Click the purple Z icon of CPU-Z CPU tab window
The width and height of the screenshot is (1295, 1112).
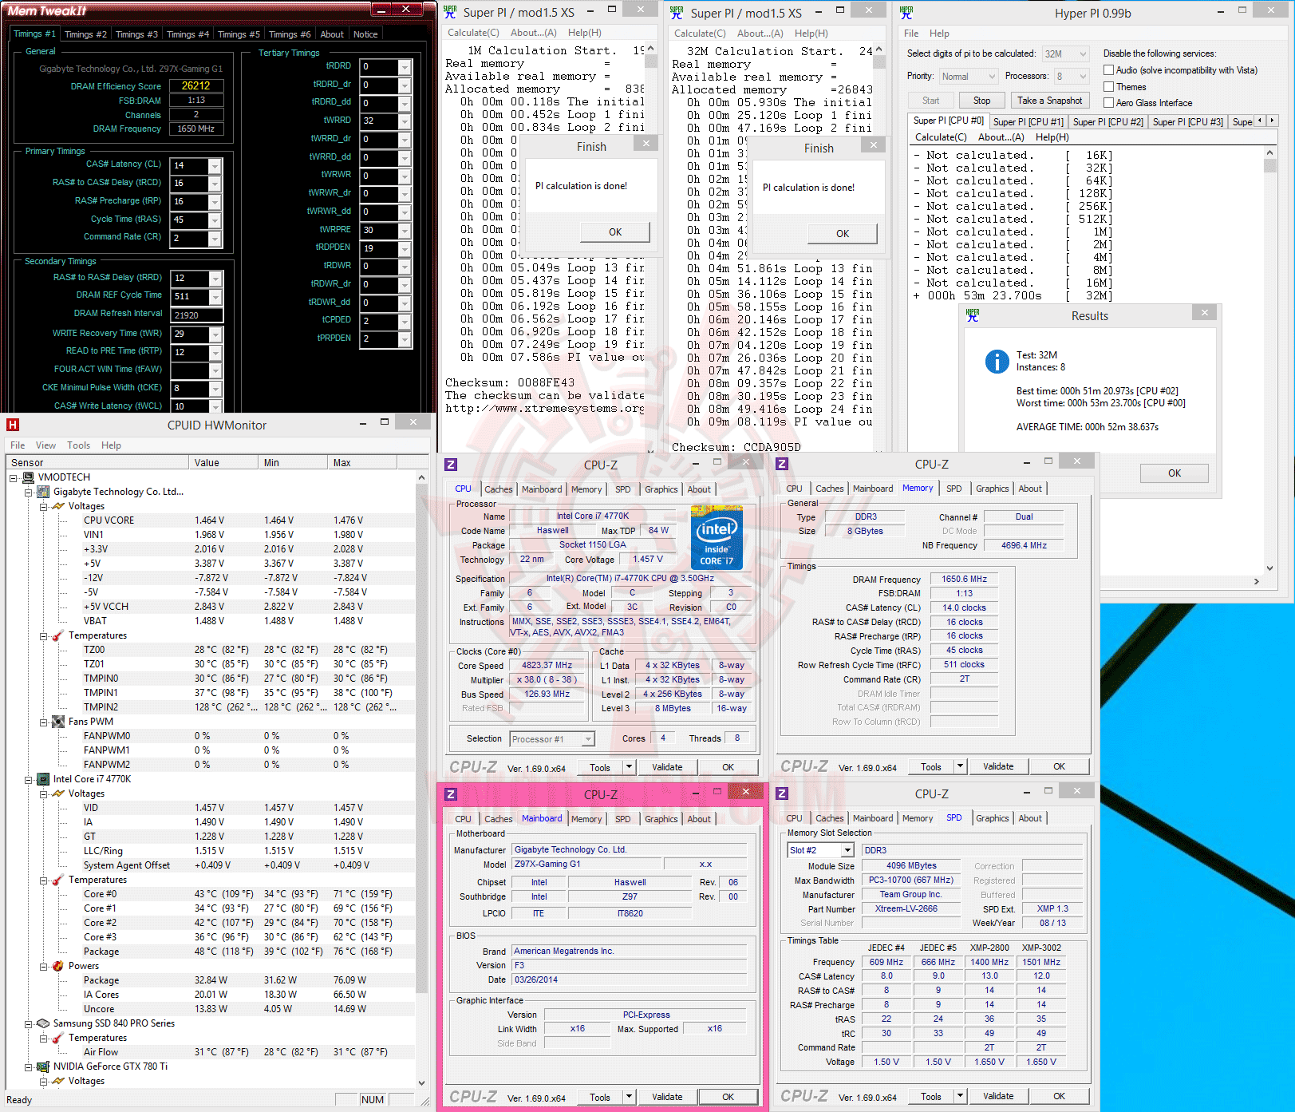[x=451, y=465]
